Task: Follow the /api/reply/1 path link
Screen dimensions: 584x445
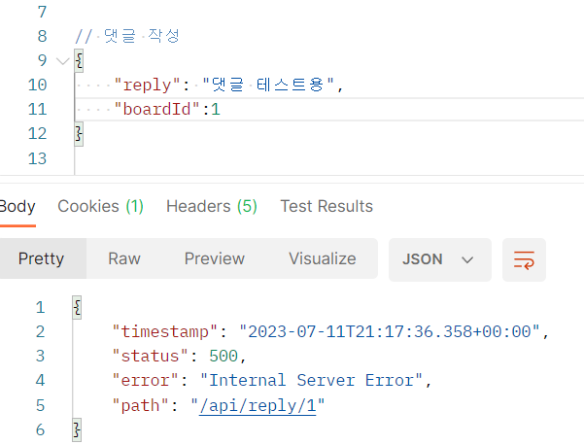Action: coord(258,405)
